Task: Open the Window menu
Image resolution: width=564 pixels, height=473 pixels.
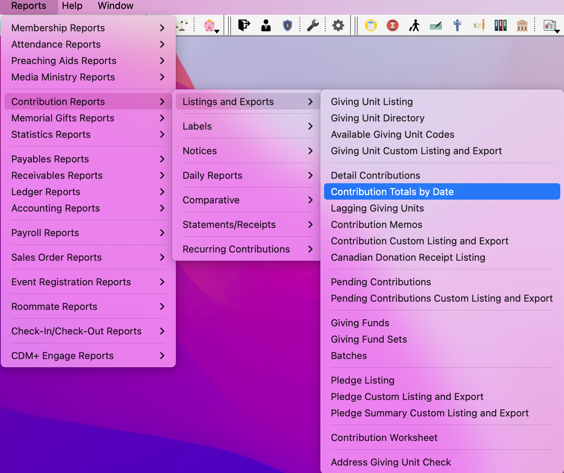Action: [x=115, y=6]
